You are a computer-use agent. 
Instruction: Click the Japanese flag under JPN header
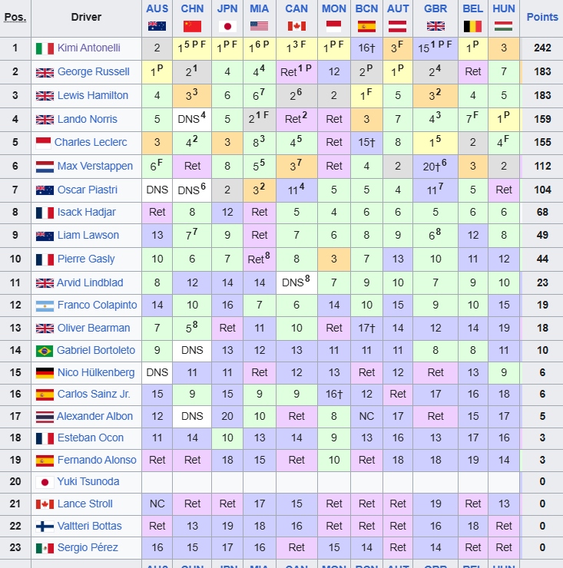(x=227, y=26)
